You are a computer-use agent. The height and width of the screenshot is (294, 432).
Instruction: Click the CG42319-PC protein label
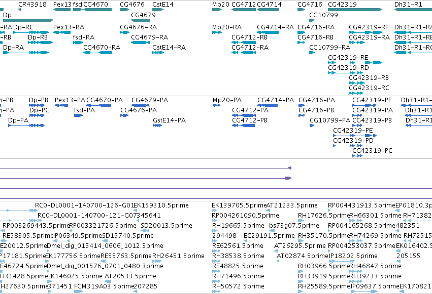click(x=372, y=151)
